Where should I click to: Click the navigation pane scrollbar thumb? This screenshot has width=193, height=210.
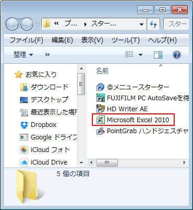click(x=81, y=84)
